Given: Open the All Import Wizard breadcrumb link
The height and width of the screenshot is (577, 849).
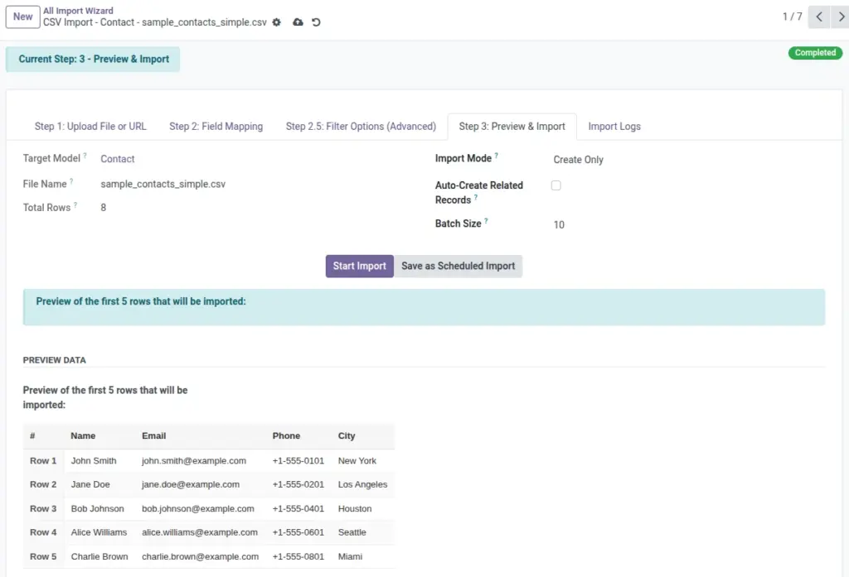Looking at the screenshot, I should 78,11.
